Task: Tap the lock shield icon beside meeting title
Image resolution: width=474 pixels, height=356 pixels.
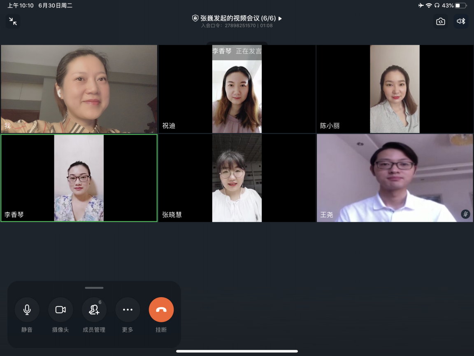Action: coord(195,19)
